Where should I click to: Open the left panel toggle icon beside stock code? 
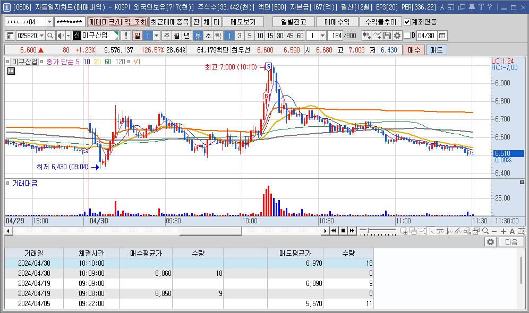(11, 36)
